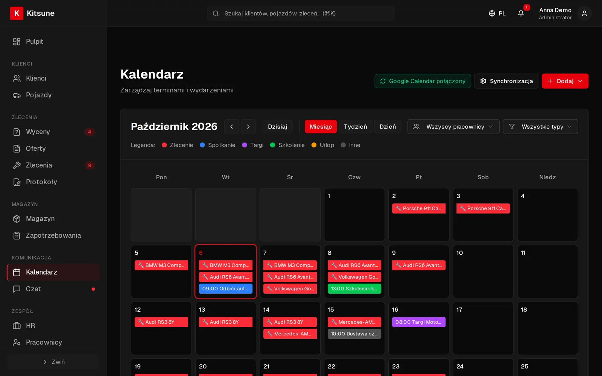The image size is (602, 376).
Task: Expand the Wszystkie typy filter dropdown
Action: (x=540, y=127)
